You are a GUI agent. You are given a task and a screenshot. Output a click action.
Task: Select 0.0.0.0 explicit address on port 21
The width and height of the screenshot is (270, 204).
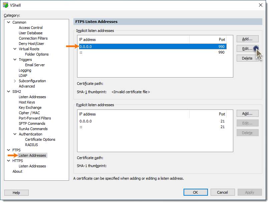[153, 121]
